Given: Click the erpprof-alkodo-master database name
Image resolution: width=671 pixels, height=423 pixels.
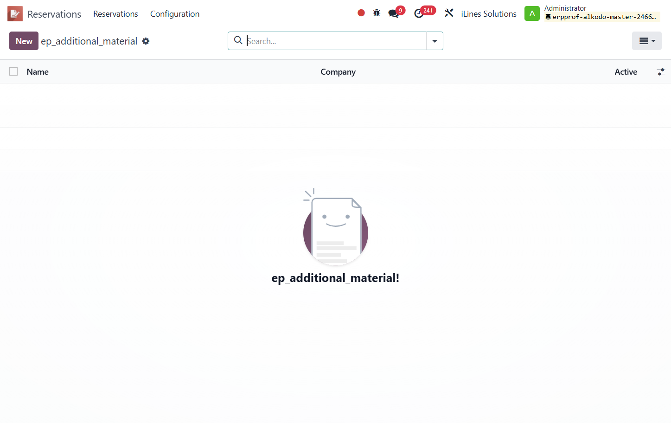Looking at the screenshot, I should tap(602, 17).
